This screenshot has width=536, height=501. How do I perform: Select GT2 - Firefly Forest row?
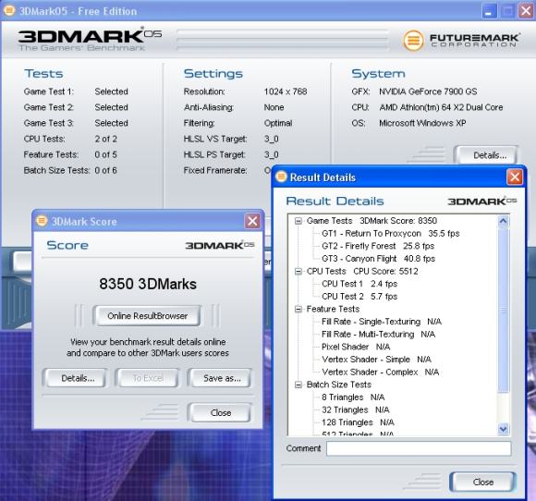378,246
